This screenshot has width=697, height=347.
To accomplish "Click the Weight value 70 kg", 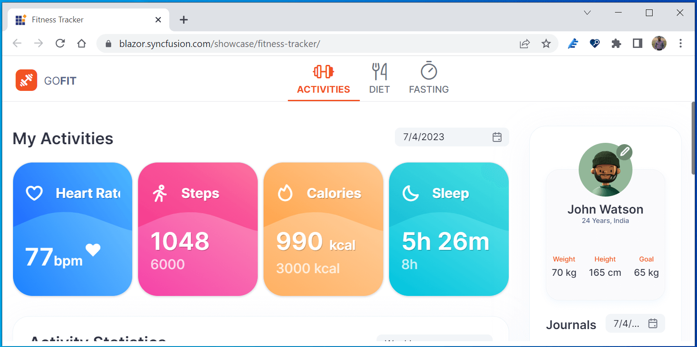I will click(564, 273).
